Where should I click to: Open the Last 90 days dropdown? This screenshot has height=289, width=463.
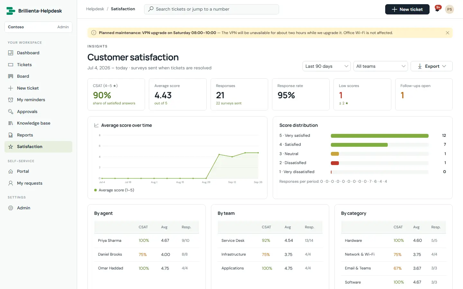coord(326,66)
